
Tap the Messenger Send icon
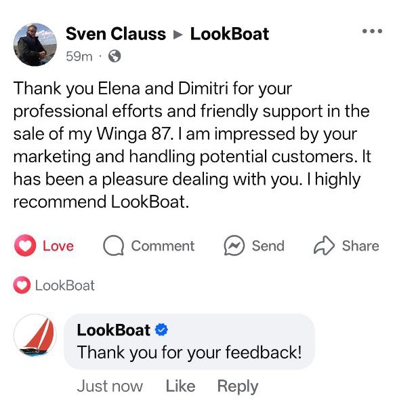point(234,246)
